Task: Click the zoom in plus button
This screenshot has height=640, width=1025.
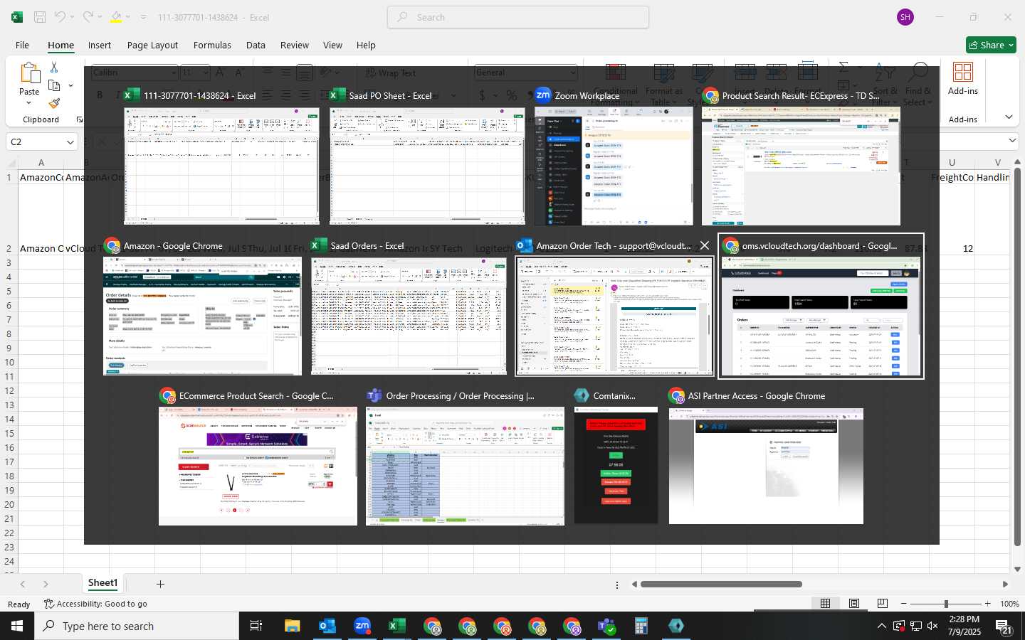Action: point(987,604)
